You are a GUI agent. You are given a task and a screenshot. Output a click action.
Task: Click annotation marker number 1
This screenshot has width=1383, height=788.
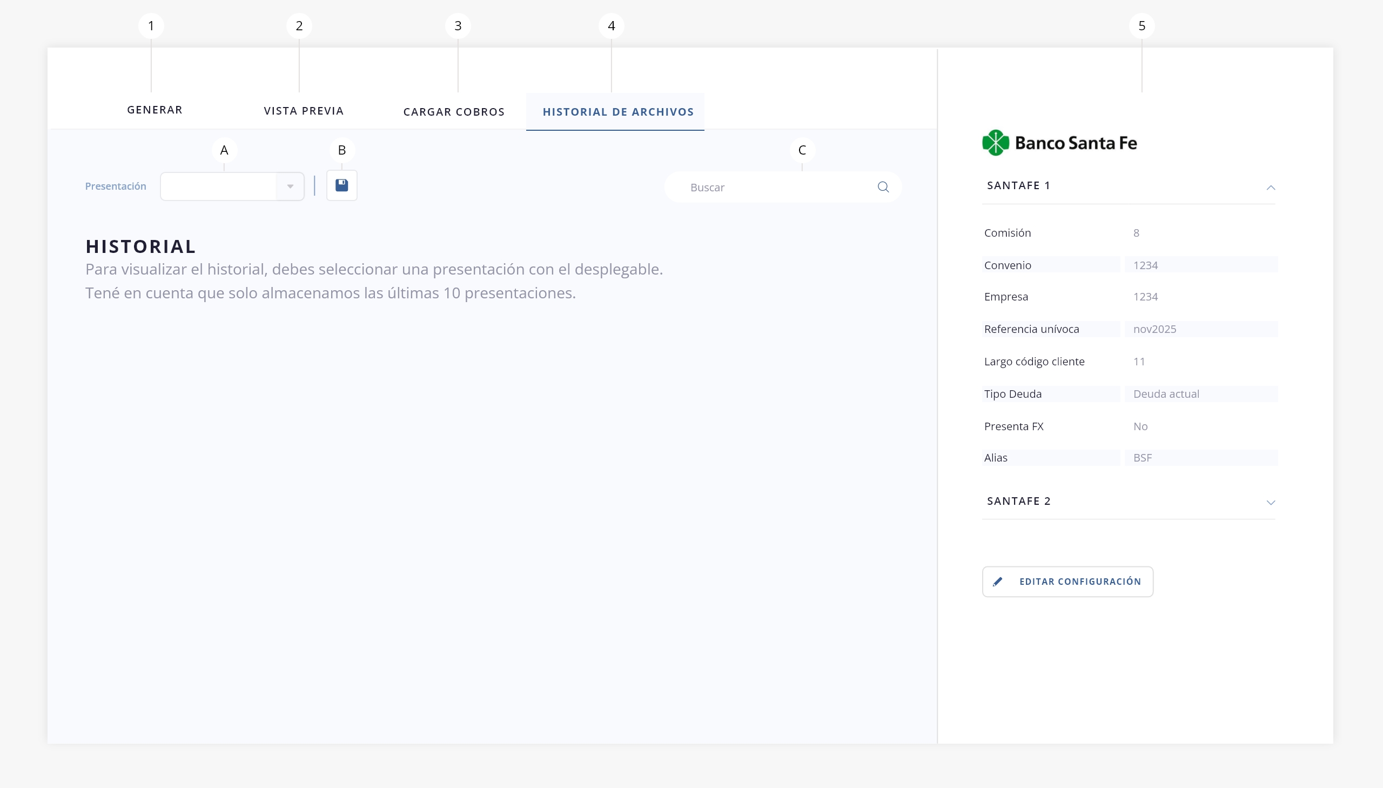151,26
